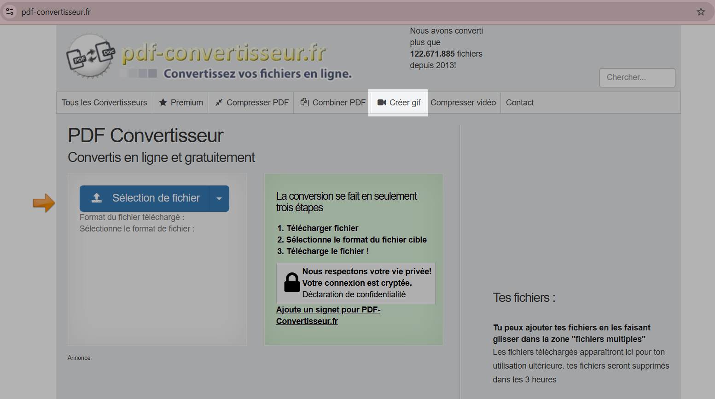The width and height of the screenshot is (715, 399).
Task: Open the Créer gif page
Action: point(399,103)
